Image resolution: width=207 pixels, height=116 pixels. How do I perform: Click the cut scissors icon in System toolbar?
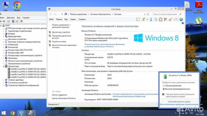(151, 19)
